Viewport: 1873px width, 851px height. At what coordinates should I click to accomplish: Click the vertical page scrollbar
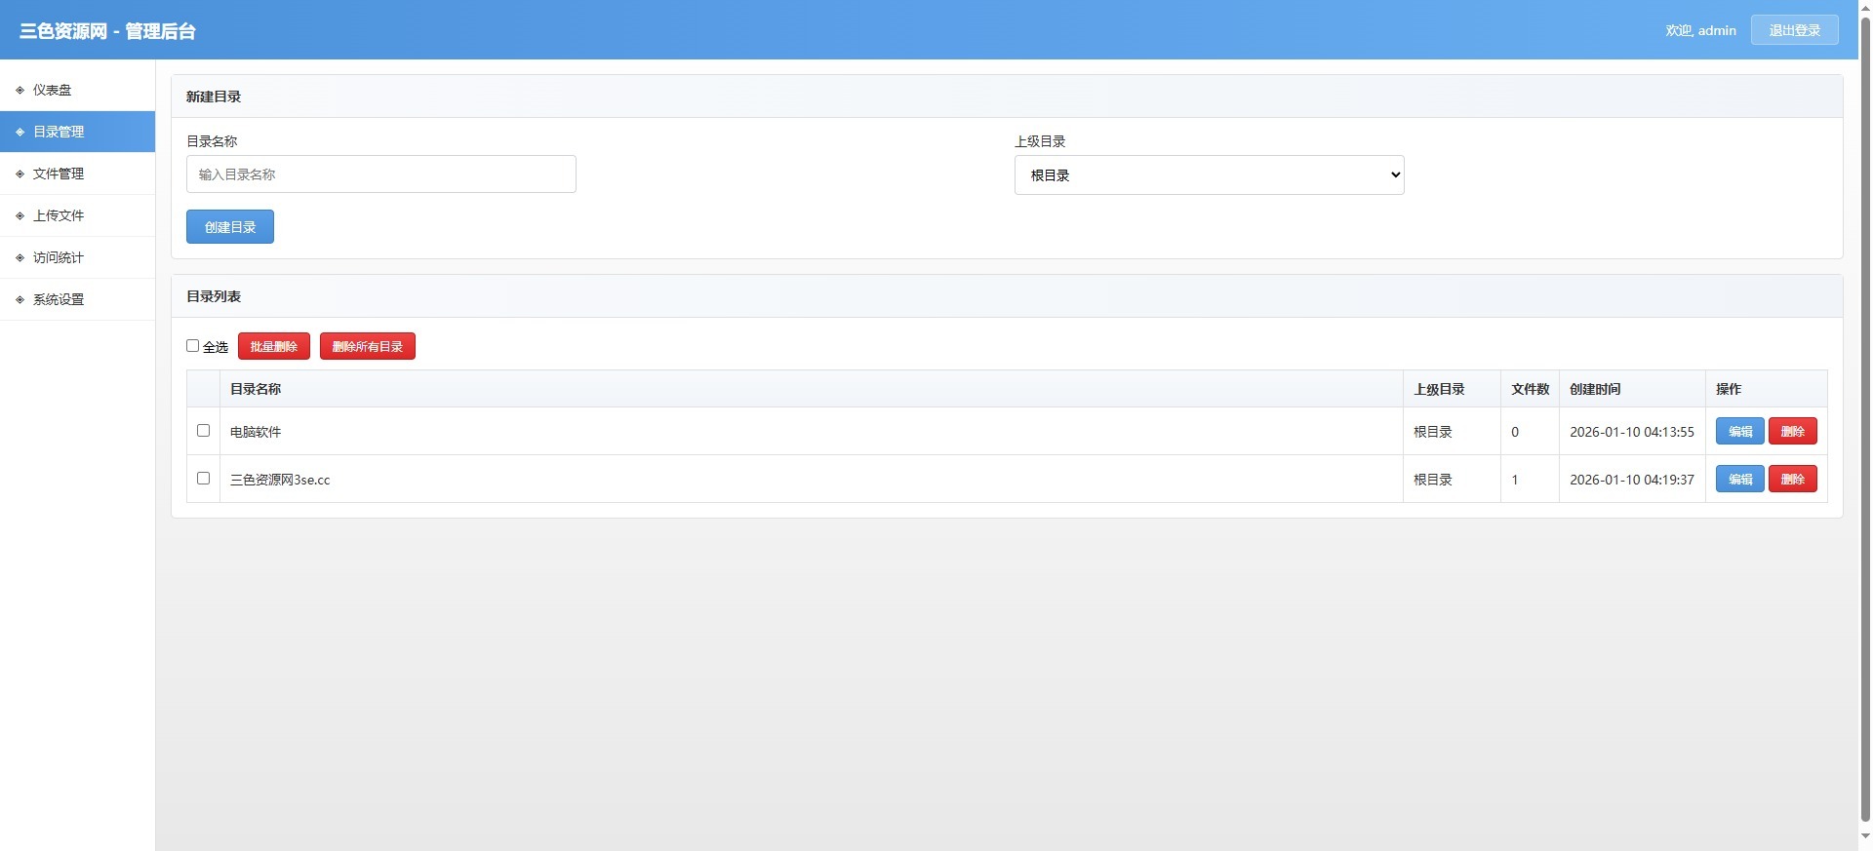(x=1865, y=419)
